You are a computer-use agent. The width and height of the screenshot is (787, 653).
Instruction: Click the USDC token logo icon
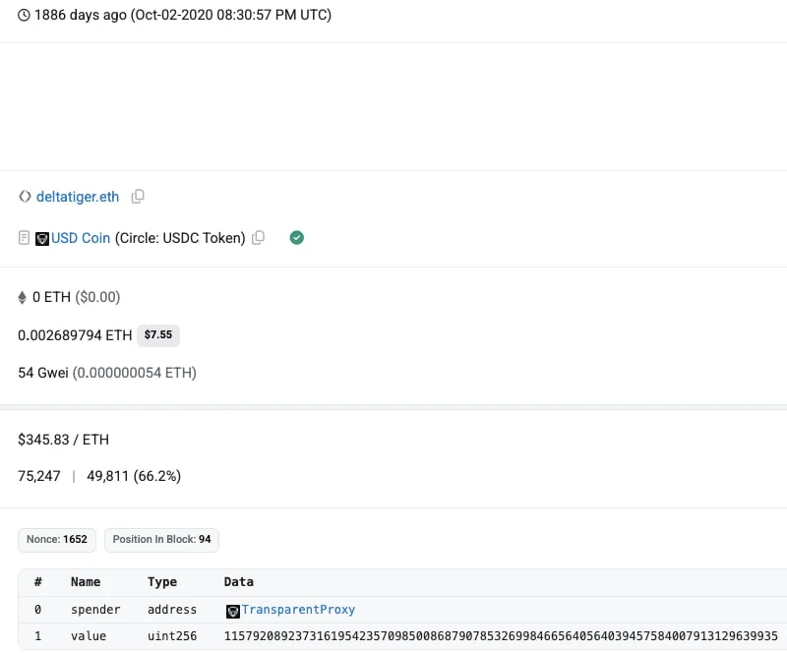(42, 238)
